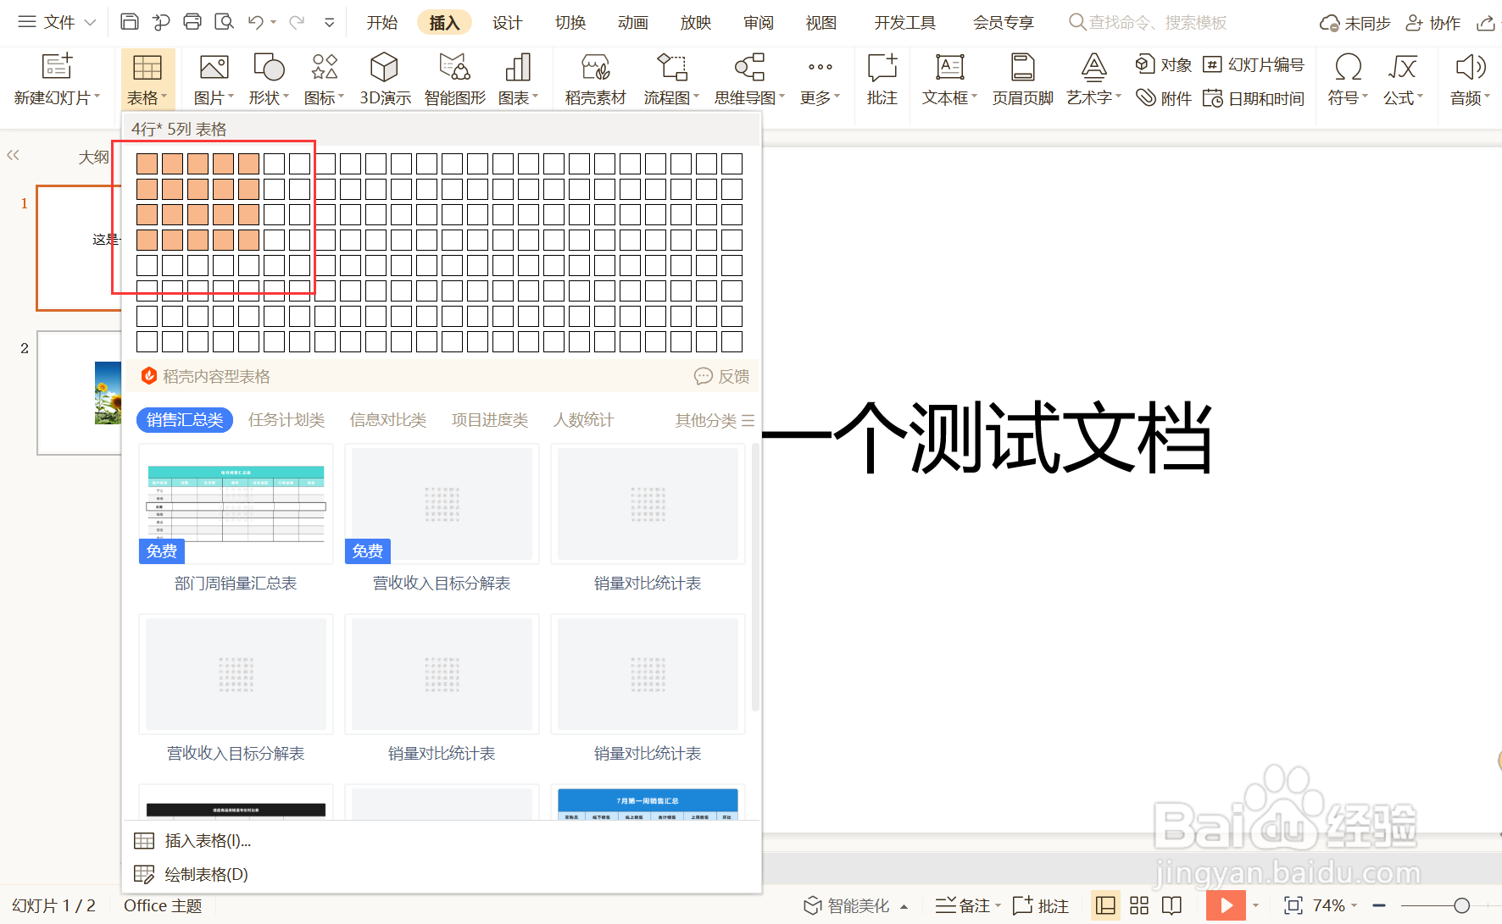Click the zoom out minus button
1502x924 pixels.
1379,905
